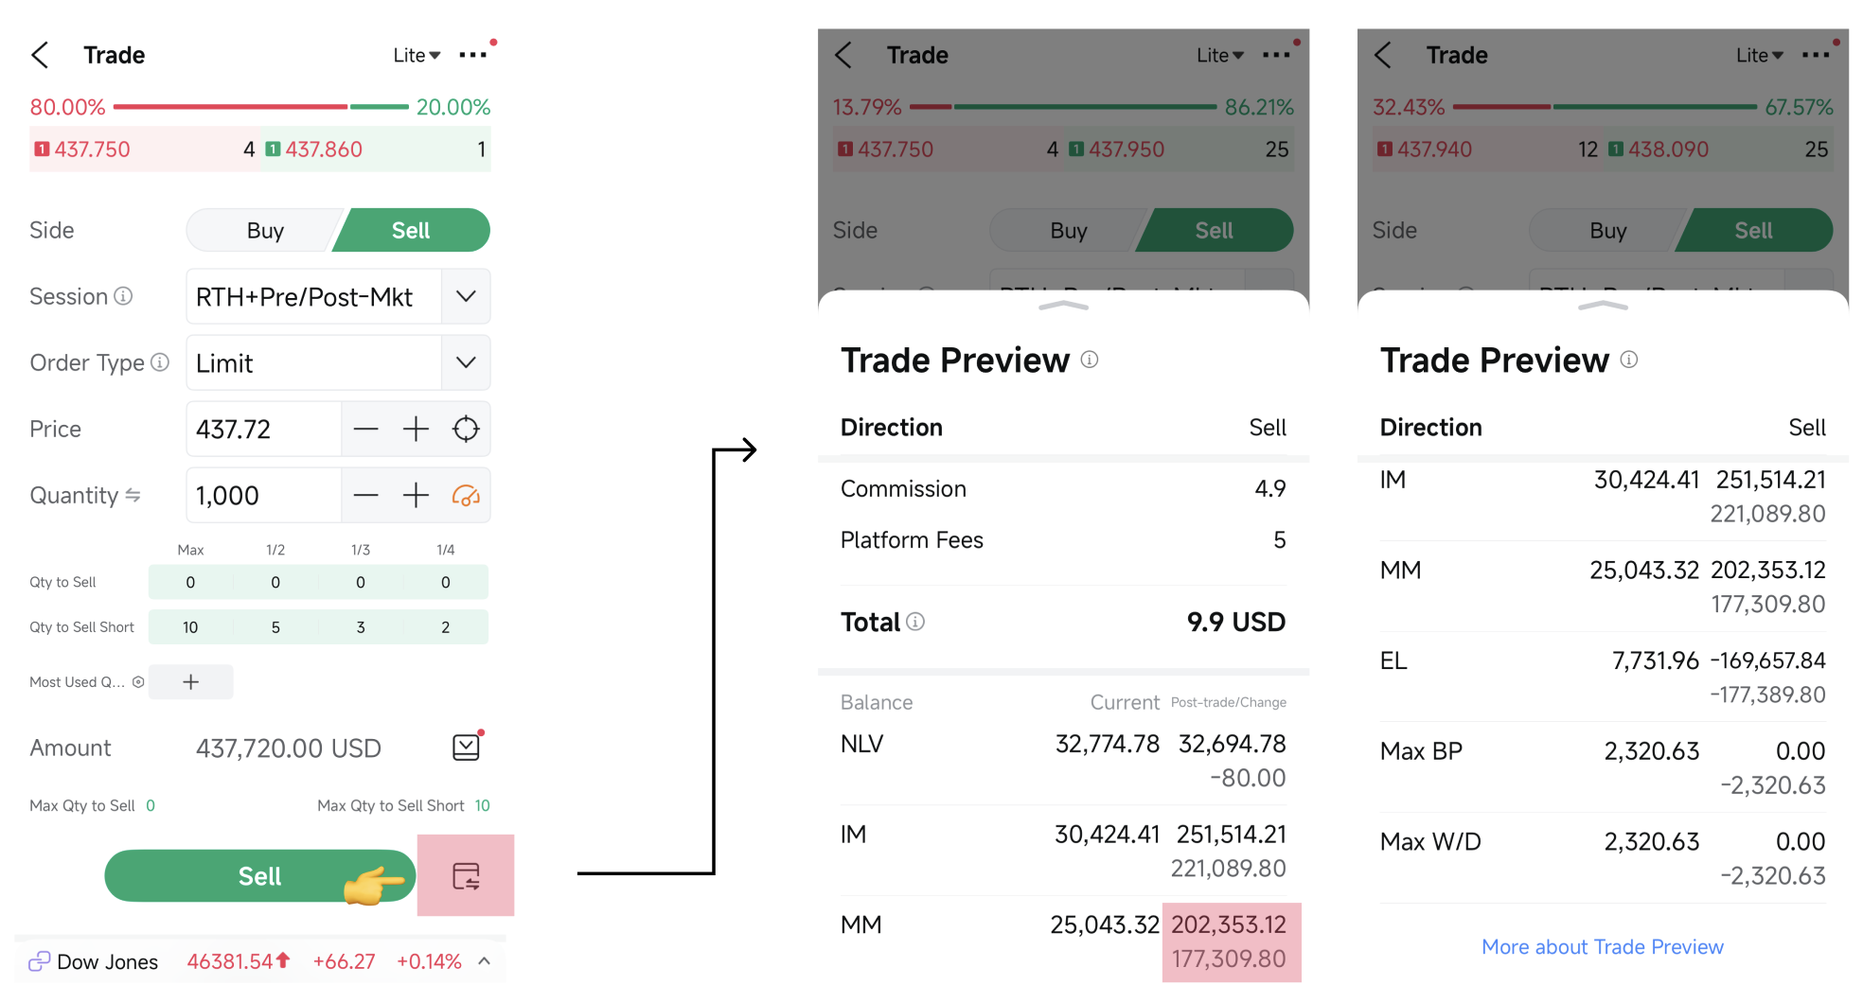Click the price crosshair target icon
Viewport: 1863px width, 1003px height.
(466, 429)
